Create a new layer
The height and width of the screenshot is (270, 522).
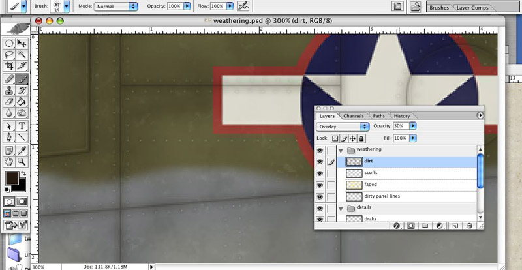(x=455, y=226)
